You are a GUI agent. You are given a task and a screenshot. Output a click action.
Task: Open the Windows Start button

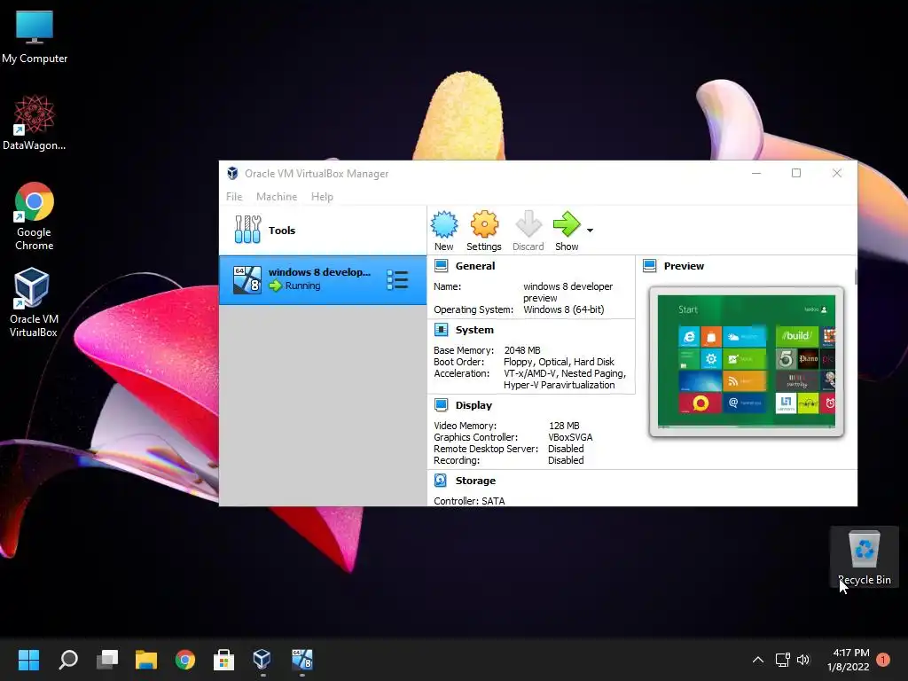tap(28, 660)
